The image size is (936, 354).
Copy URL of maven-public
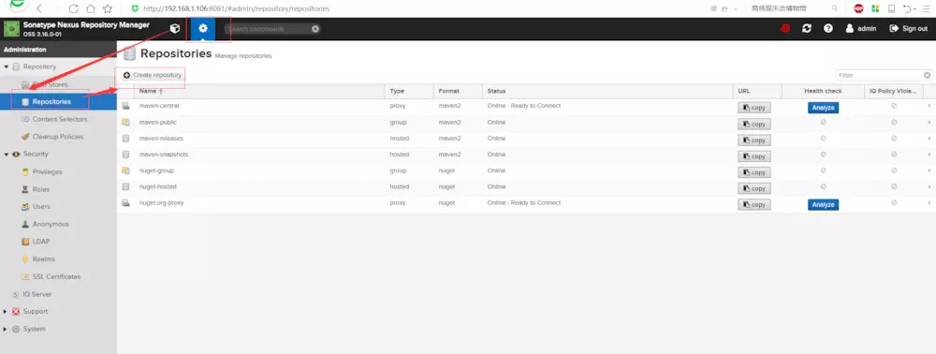753,125
